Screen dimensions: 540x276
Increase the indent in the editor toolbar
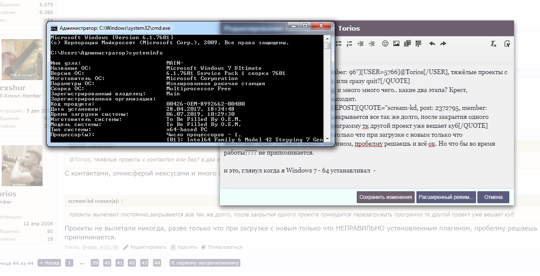[x=372, y=43]
